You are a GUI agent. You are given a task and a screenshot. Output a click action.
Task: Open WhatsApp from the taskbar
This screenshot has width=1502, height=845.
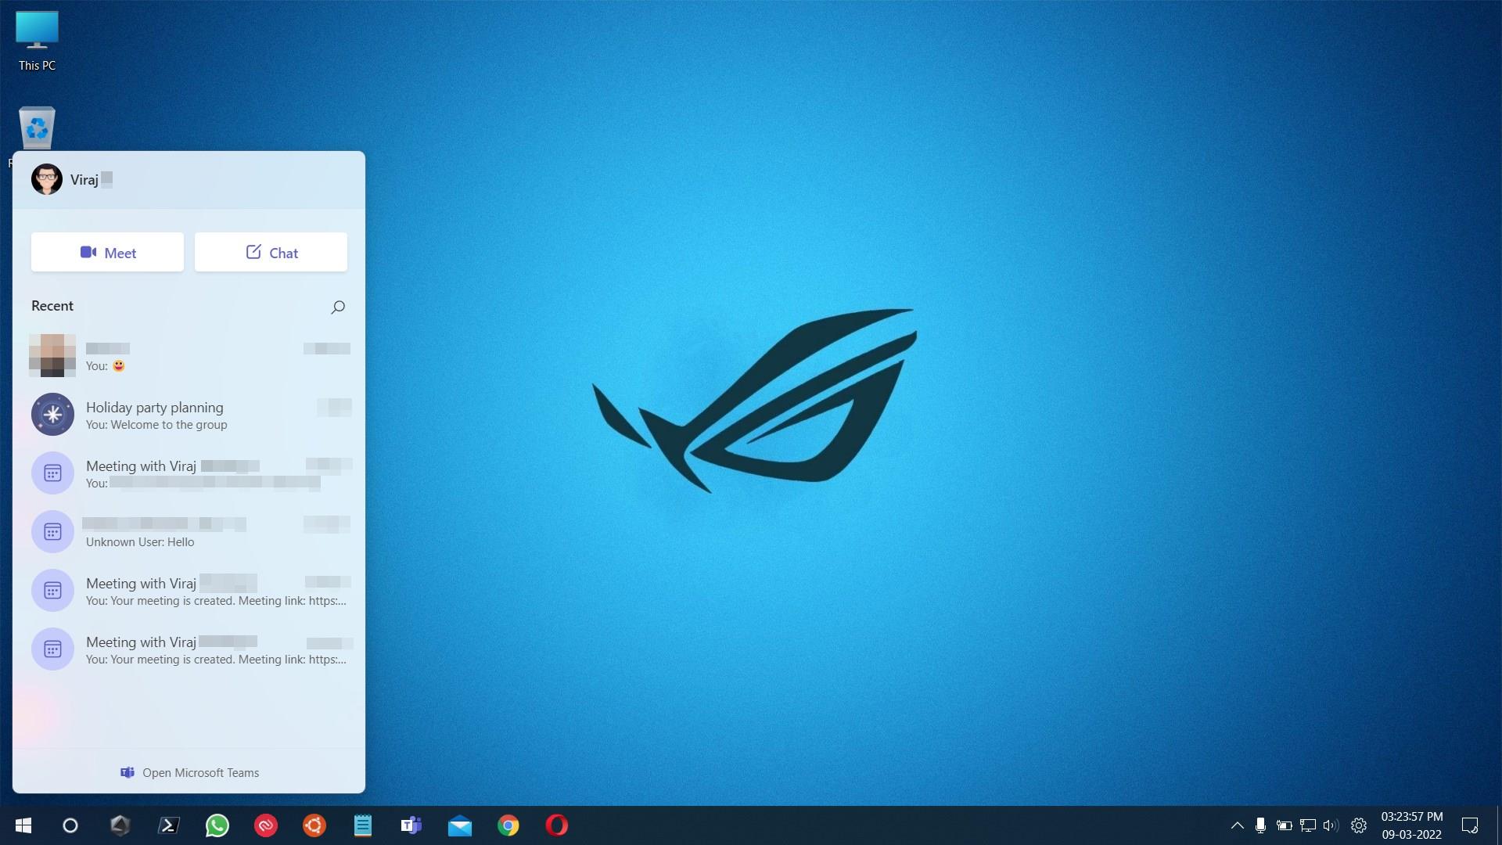pyautogui.click(x=217, y=825)
